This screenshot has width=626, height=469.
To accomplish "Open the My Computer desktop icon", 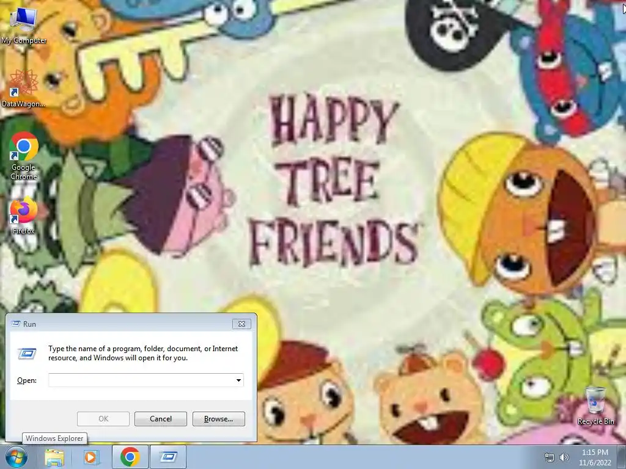I will (x=23, y=26).
